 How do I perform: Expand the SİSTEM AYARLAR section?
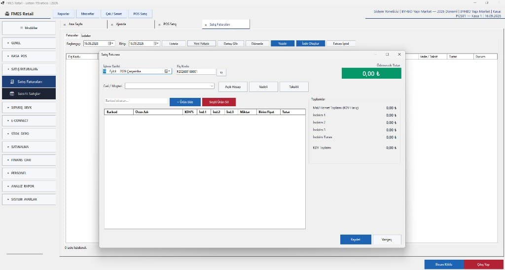pyautogui.click(x=29, y=199)
